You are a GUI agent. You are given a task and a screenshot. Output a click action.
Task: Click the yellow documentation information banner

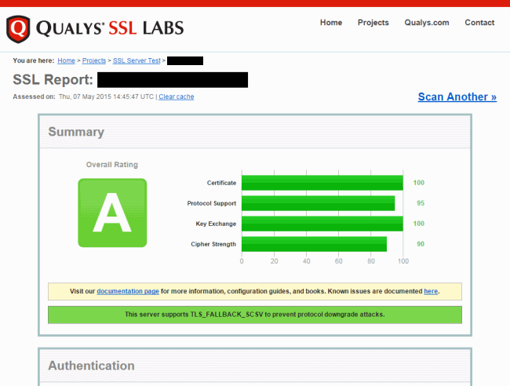(255, 291)
